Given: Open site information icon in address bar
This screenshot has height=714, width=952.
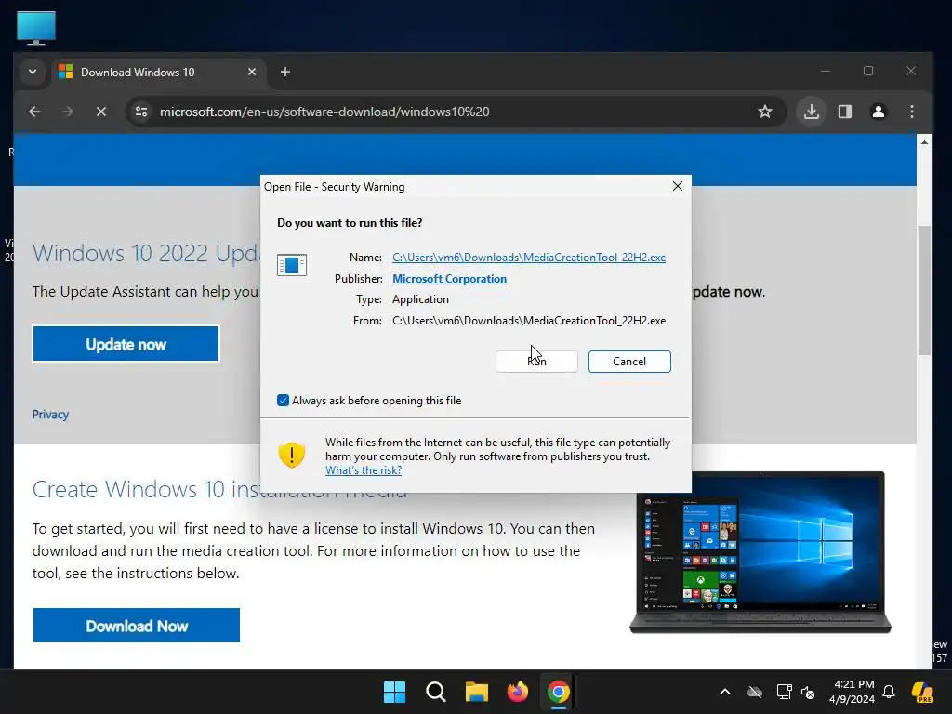Looking at the screenshot, I should pyautogui.click(x=141, y=112).
